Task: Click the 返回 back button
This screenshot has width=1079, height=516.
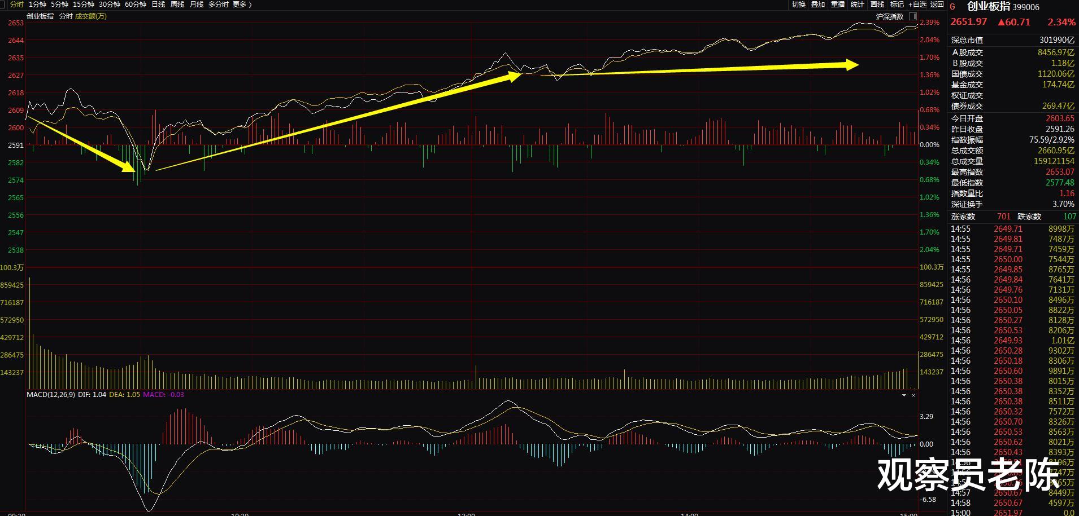Action: 937,5
